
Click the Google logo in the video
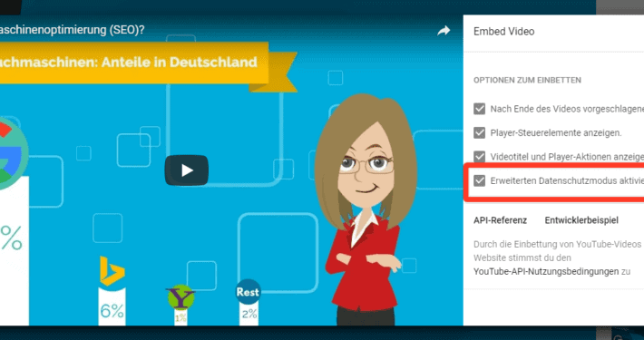(x=13, y=154)
